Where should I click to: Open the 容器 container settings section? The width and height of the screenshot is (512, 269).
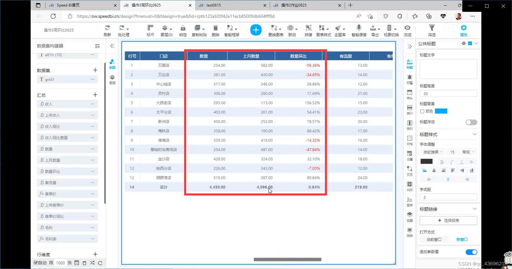410,217
